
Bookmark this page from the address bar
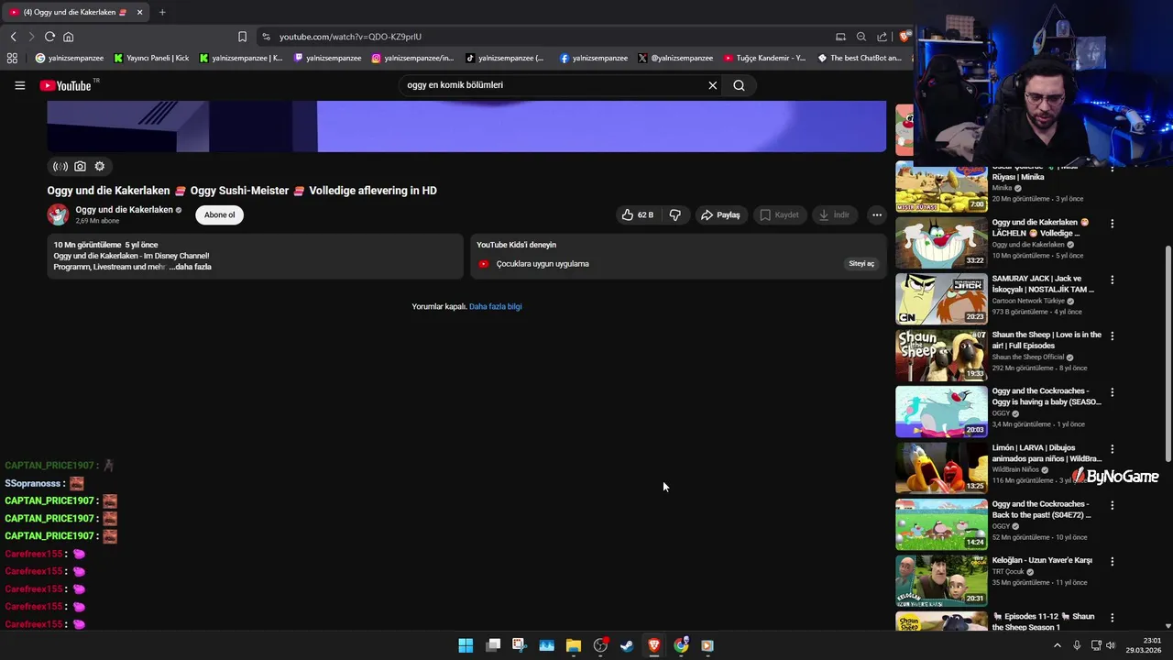click(242, 37)
